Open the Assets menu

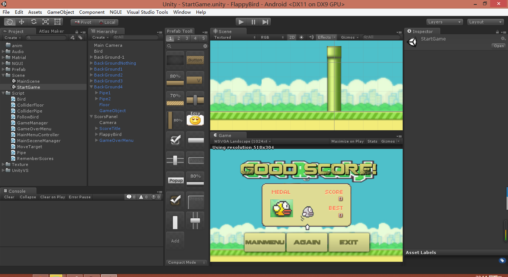coord(35,12)
